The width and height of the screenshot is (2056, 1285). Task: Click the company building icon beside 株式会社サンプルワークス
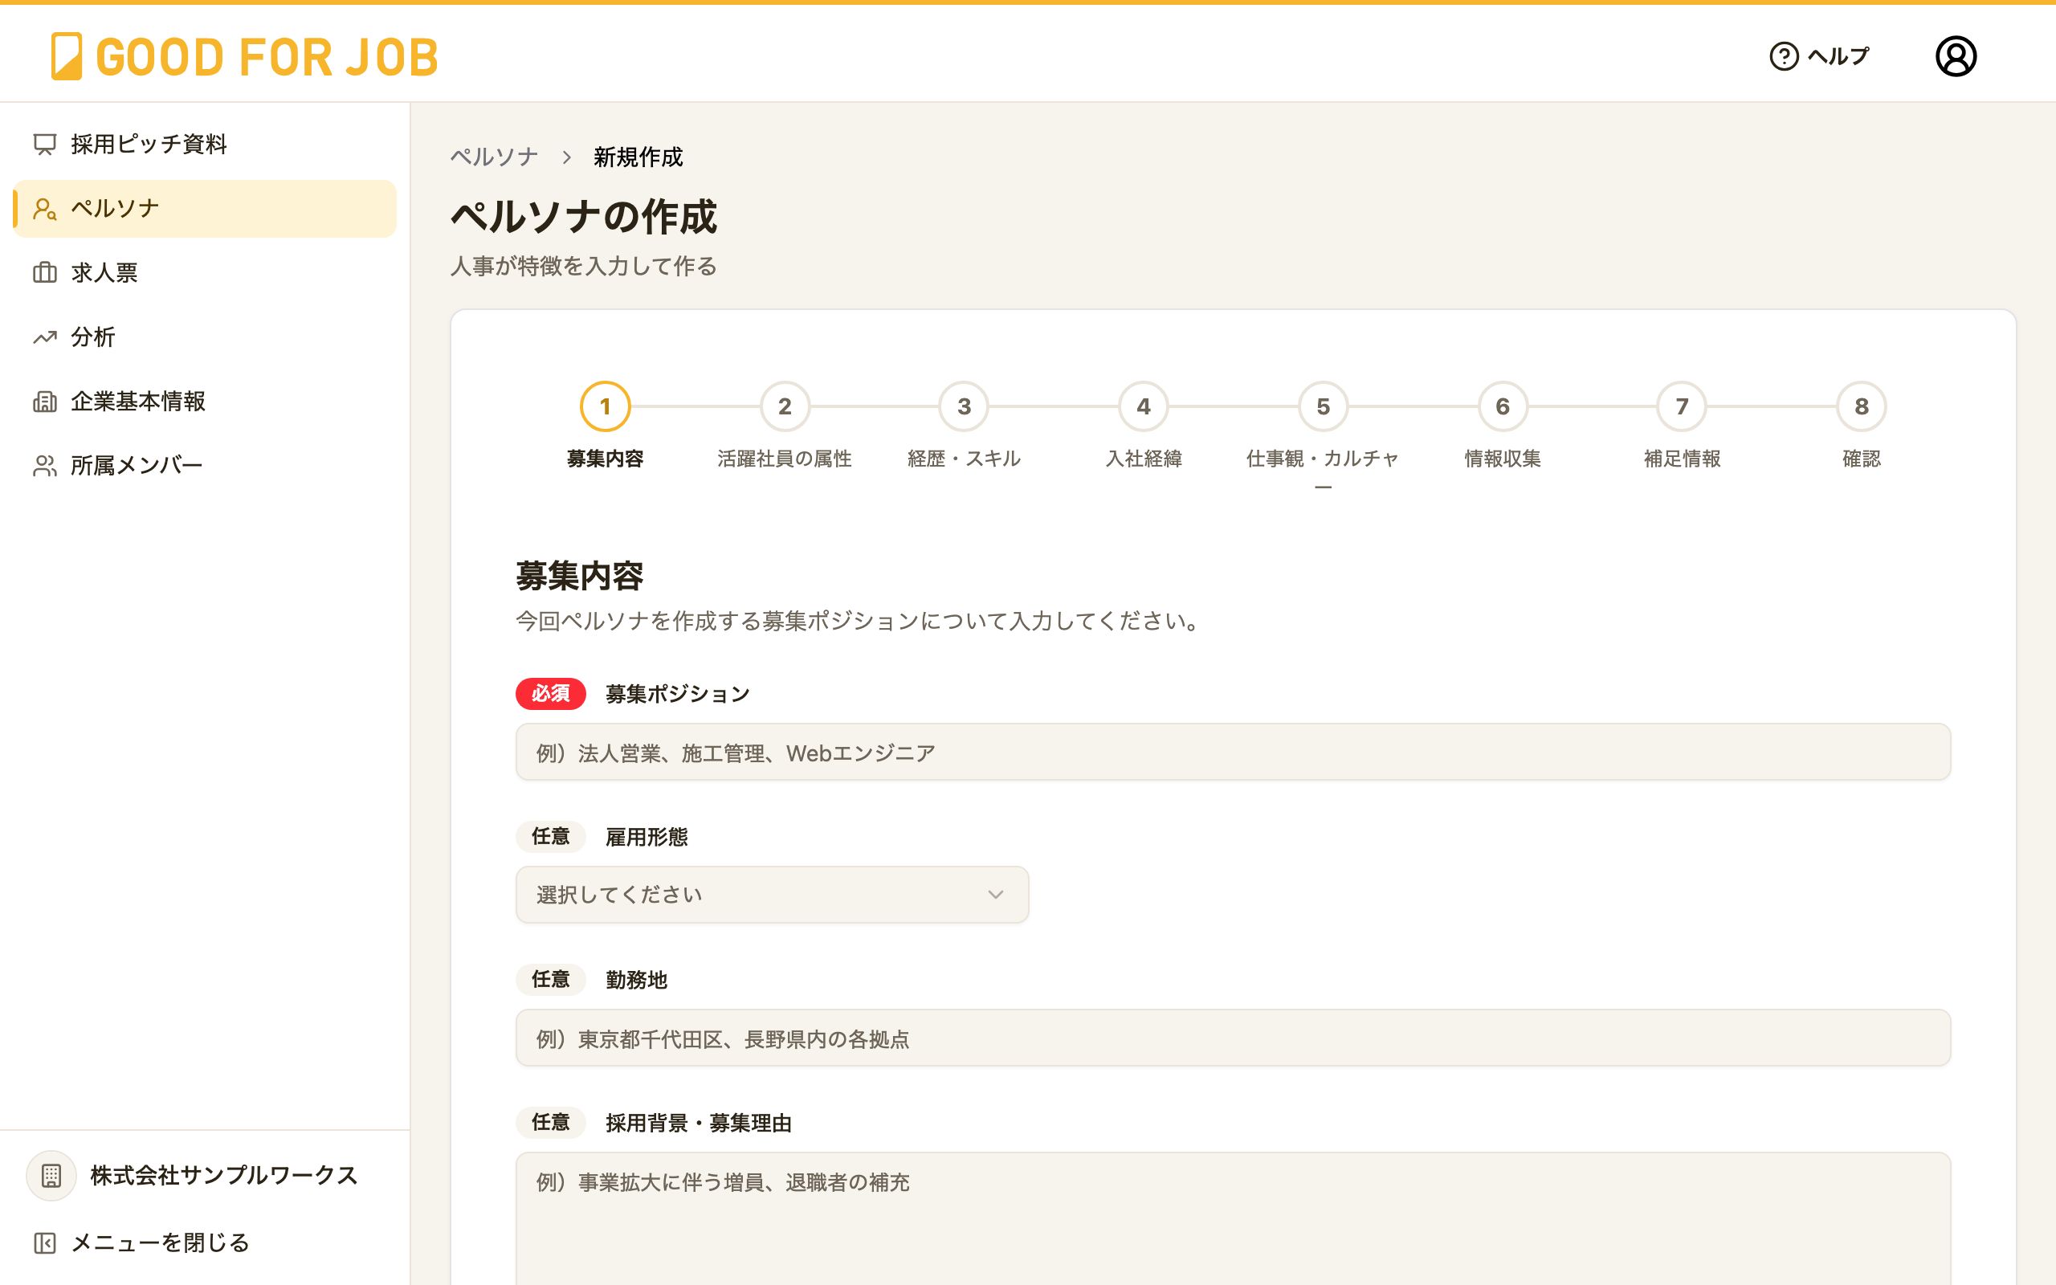pos(51,1175)
